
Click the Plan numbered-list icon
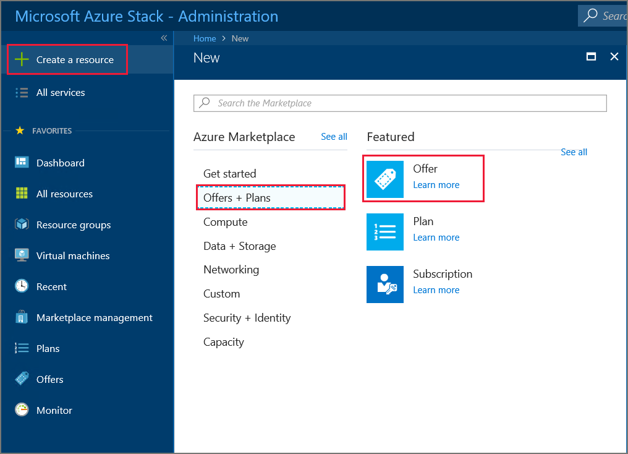pos(385,231)
